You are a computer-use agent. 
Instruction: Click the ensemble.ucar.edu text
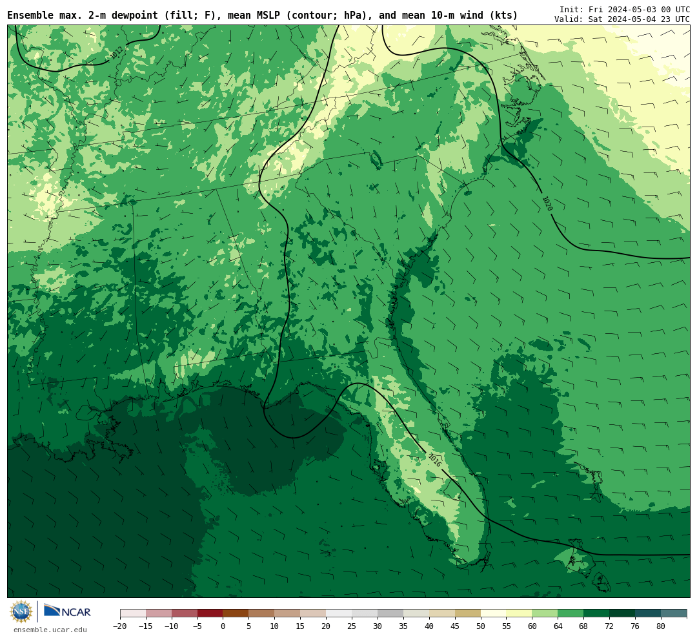click(x=50, y=630)
